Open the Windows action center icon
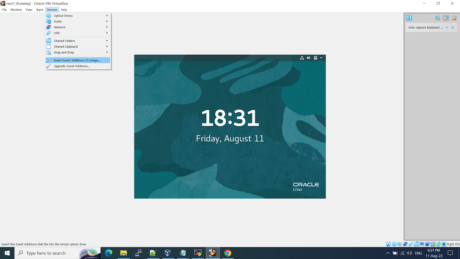This screenshot has height=259, width=460. (x=450, y=253)
